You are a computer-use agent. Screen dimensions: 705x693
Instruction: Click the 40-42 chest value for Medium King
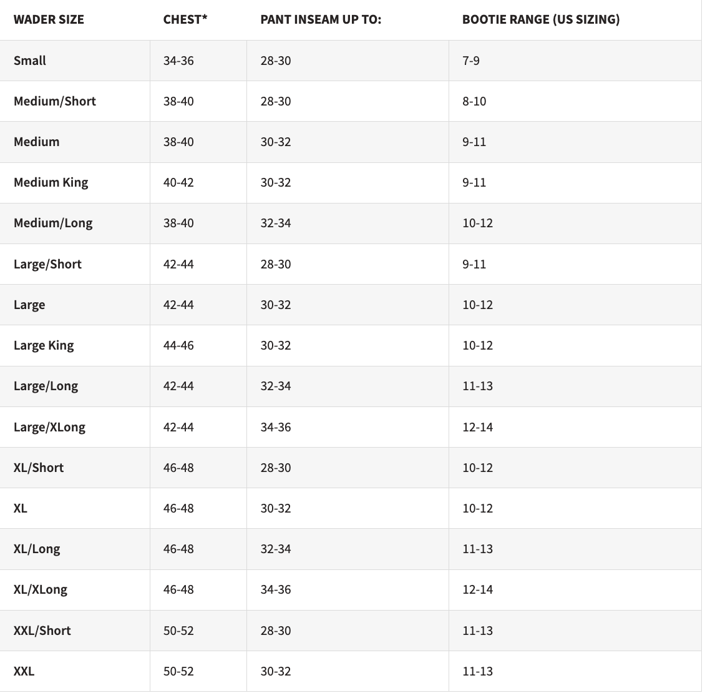coord(178,183)
